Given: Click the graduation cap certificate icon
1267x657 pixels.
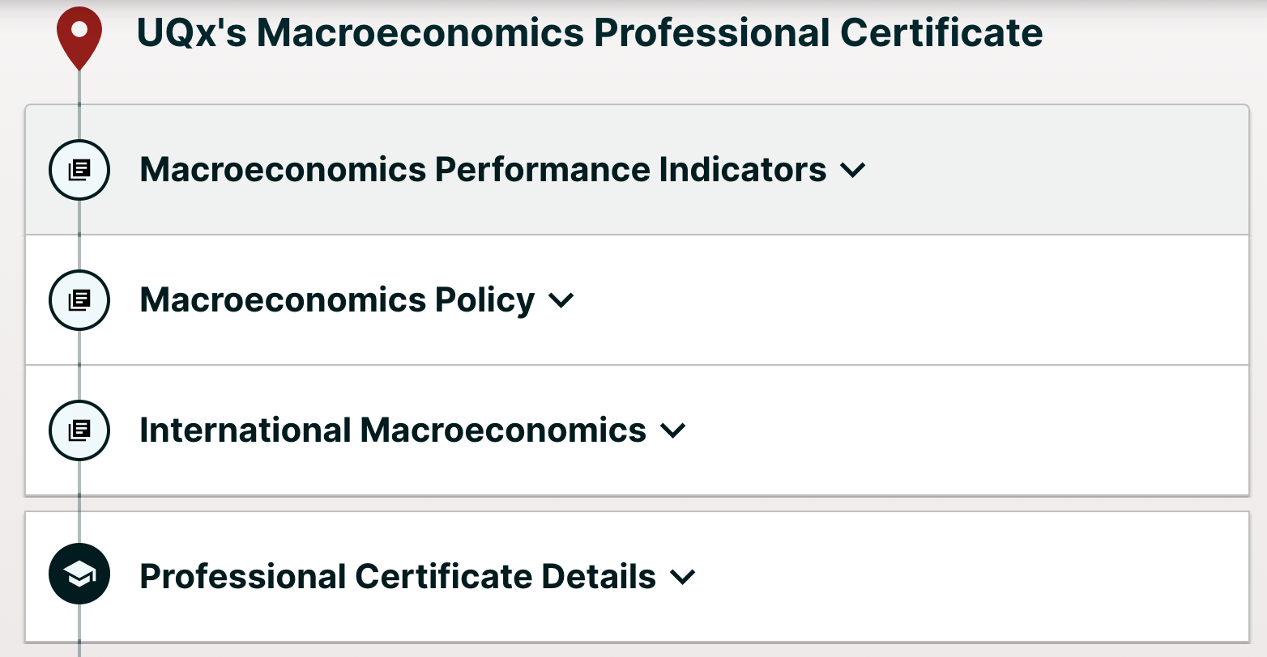Looking at the screenshot, I should [x=79, y=576].
